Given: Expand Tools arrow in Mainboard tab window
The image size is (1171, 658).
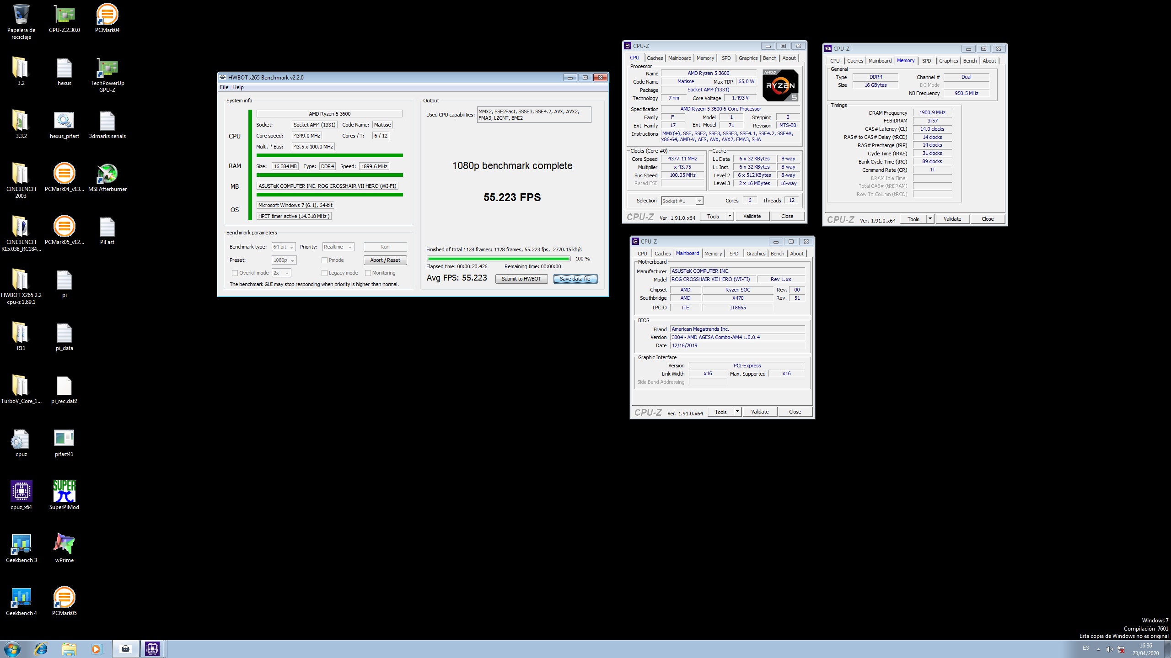Looking at the screenshot, I should 738,412.
